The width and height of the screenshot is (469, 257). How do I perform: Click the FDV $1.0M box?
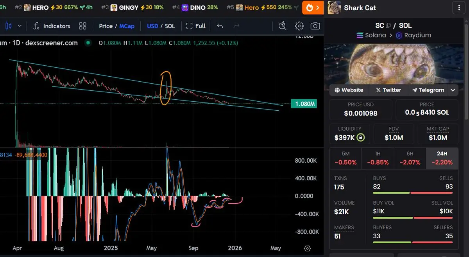394,133
